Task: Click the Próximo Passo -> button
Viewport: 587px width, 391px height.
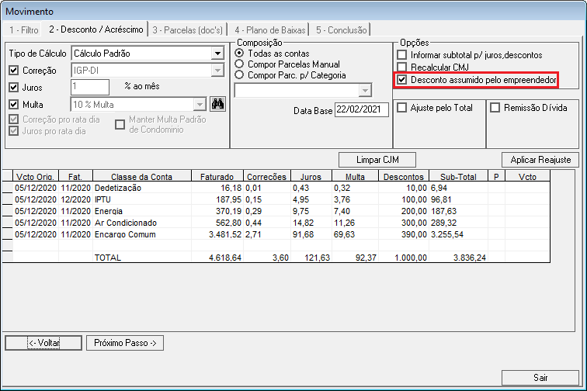Action: (125, 343)
